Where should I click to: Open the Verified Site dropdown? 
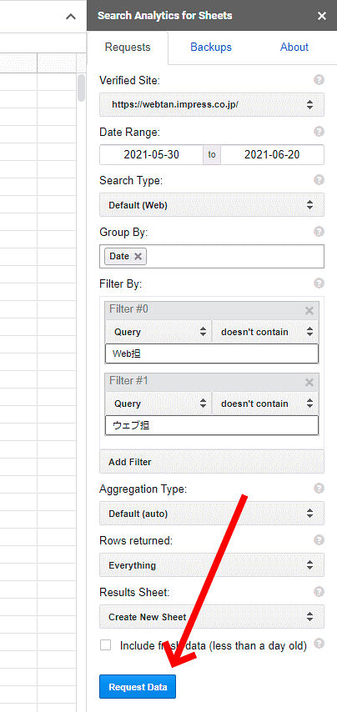212,104
